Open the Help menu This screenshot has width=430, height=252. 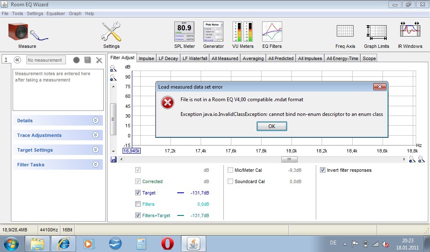click(89, 13)
